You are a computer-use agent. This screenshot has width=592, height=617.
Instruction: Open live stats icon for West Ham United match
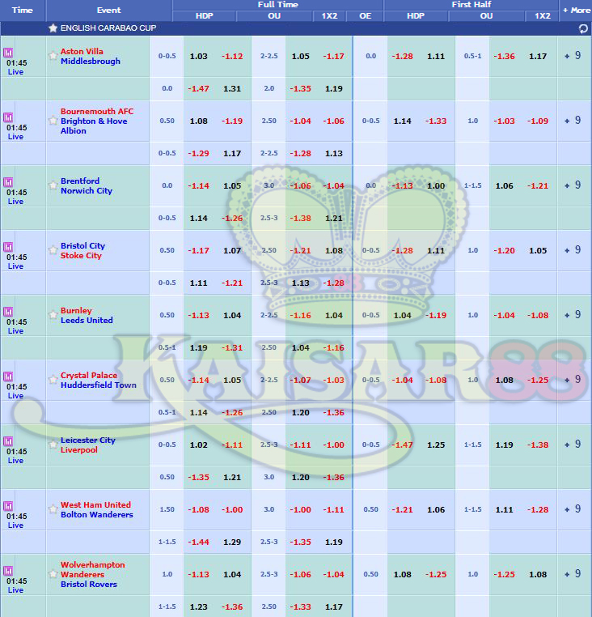(x=8, y=505)
